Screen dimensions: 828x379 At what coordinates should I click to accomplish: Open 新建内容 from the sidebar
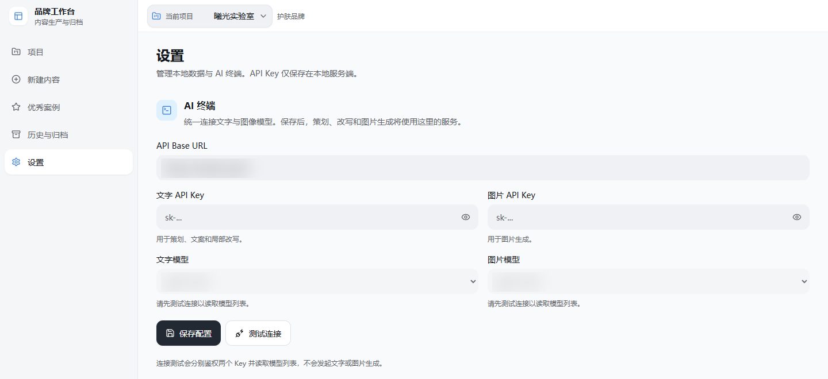pyautogui.click(x=68, y=79)
